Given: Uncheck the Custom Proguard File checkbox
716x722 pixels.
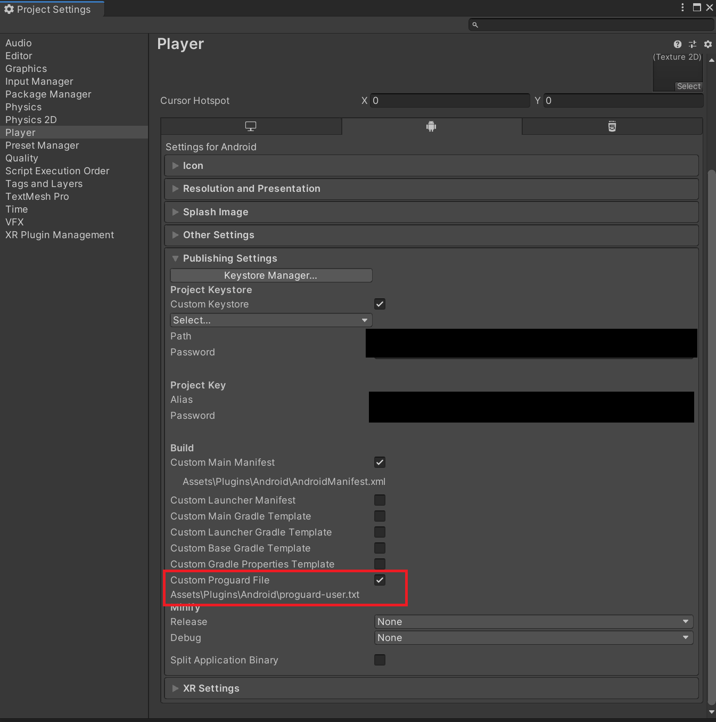Looking at the screenshot, I should click(x=380, y=580).
